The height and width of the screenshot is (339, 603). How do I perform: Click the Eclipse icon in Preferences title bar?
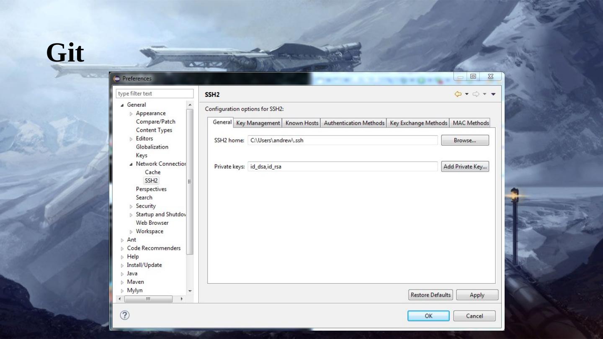(116, 79)
